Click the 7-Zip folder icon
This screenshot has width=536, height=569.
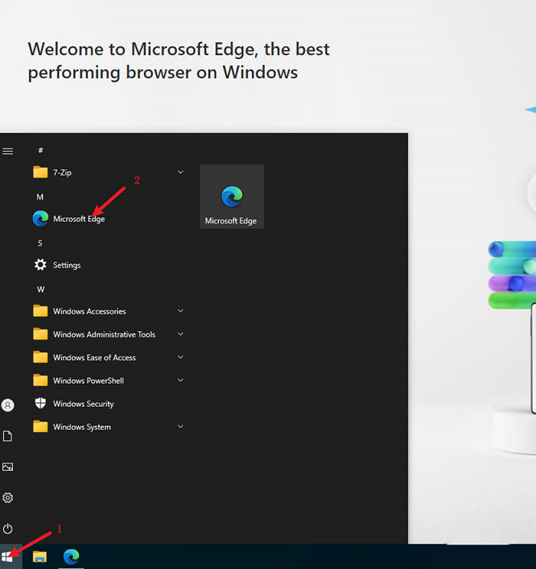(41, 172)
